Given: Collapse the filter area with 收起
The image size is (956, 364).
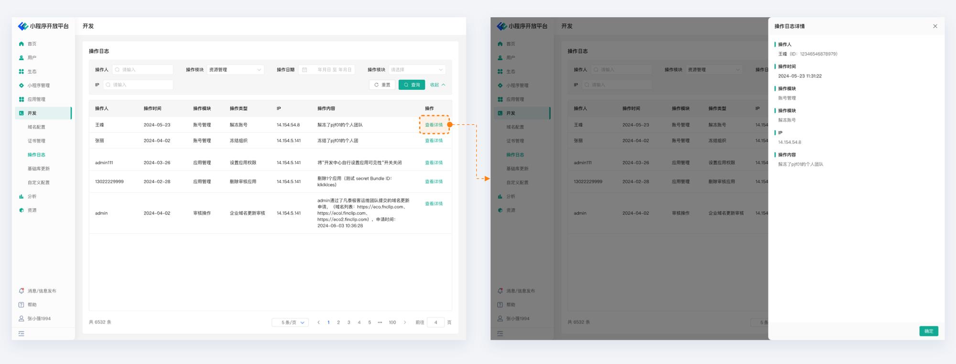Looking at the screenshot, I should 437,85.
